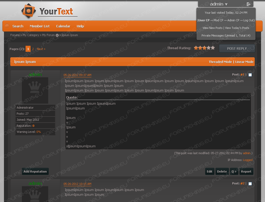Click the logout arrow icon beside admin
Screen dimensions: 265x202
click(x=248, y=4)
